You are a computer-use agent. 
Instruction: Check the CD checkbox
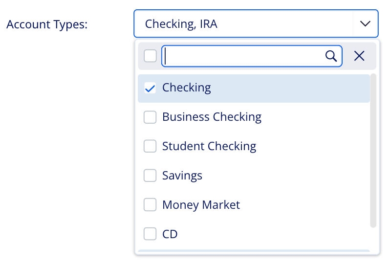coord(150,234)
